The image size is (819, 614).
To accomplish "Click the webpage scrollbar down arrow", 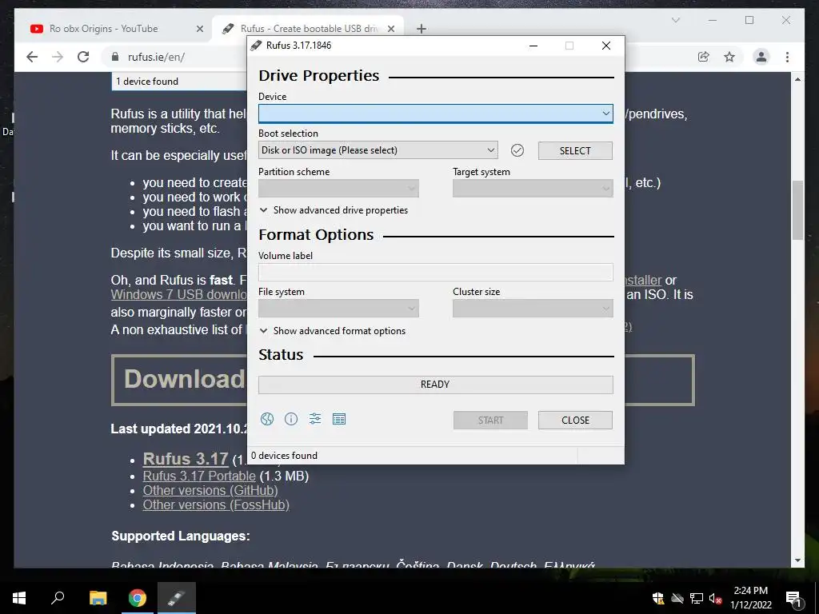I will 797,560.
